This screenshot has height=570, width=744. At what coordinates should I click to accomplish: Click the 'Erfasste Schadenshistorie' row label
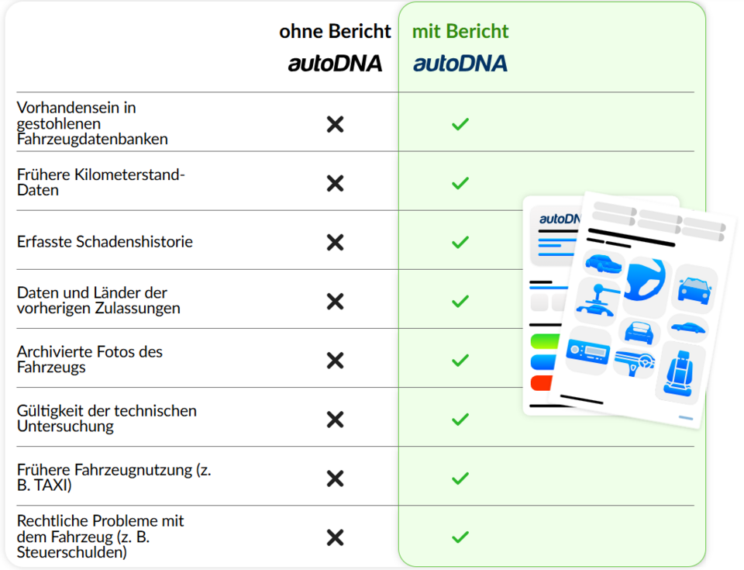click(105, 242)
